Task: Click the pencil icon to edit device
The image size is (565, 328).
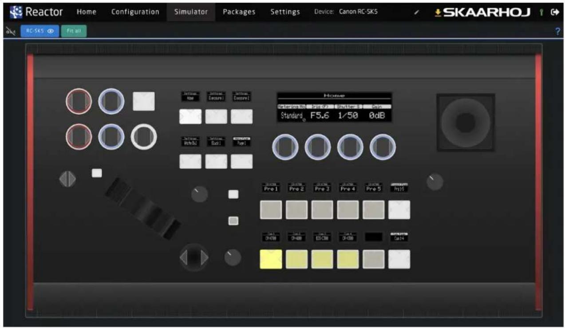Action: pyautogui.click(x=416, y=12)
